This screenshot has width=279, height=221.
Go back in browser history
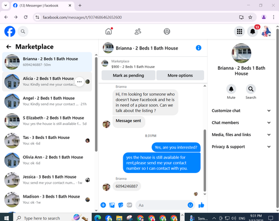click(6, 17)
